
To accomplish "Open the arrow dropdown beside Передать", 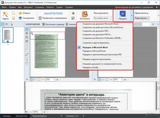I will [x=131, y=16].
